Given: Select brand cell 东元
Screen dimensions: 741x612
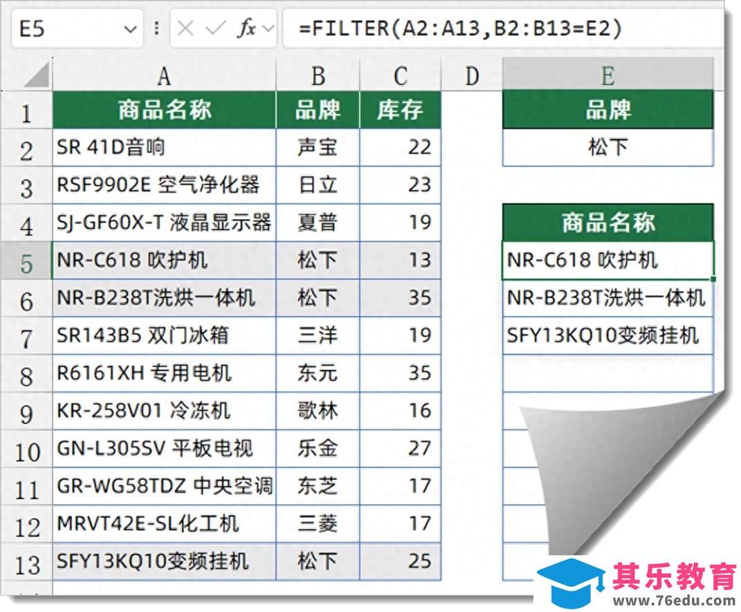Looking at the screenshot, I should (x=318, y=373).
